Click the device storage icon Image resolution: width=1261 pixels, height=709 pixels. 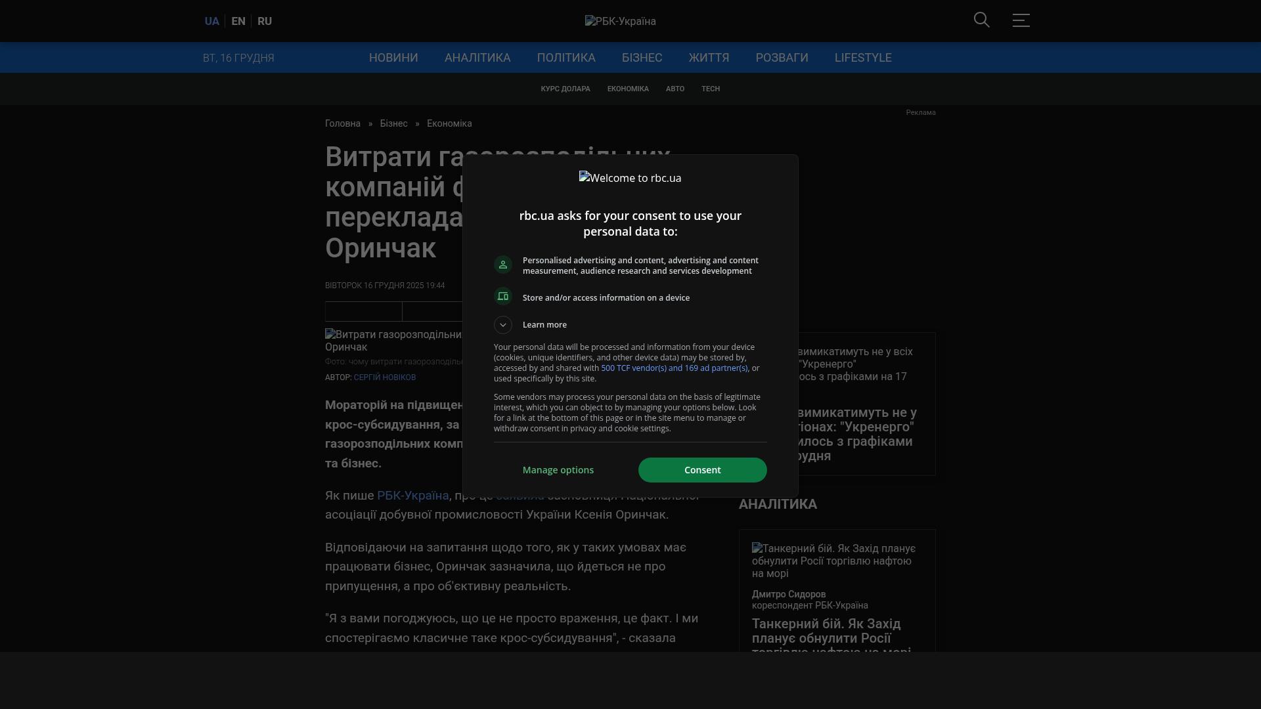503,297
